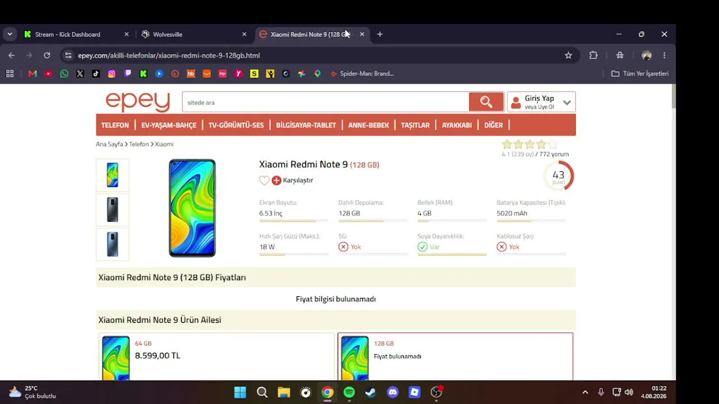Click the Karşılaştır compare button
Viewport: 719px width, 404px height.
[292, 180]
